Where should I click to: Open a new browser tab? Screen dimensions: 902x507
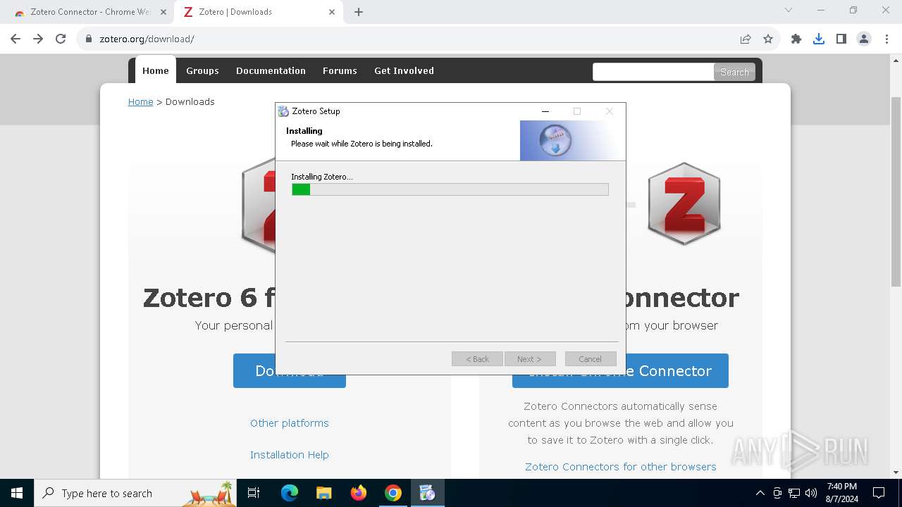(x=359, y=12)
